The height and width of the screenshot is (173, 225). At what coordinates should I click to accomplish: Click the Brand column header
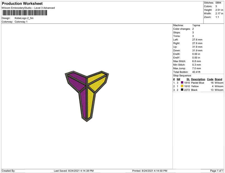coord(218,79)
